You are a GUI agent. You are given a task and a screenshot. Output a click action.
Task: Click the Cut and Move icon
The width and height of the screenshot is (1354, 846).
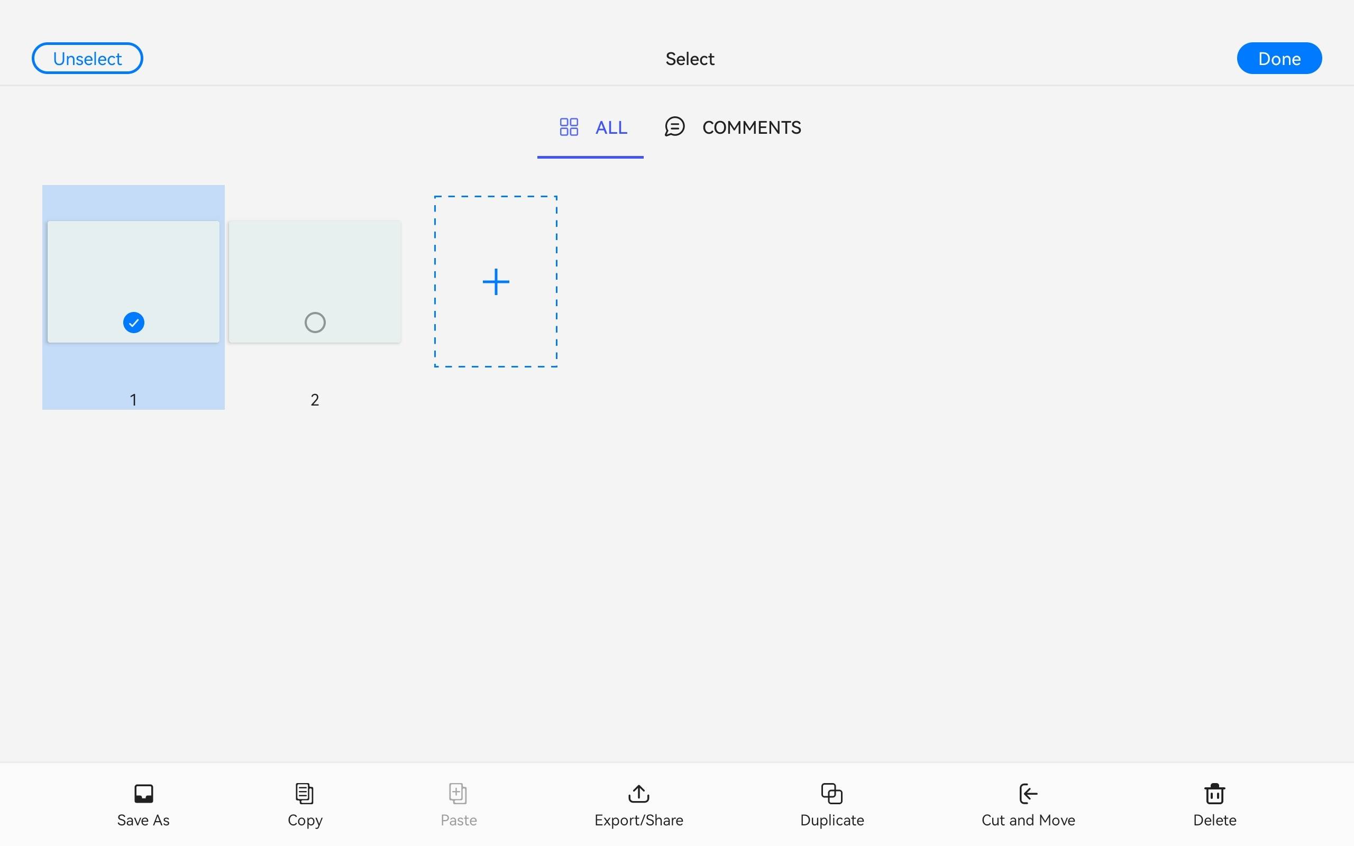tap(1028, 794)
